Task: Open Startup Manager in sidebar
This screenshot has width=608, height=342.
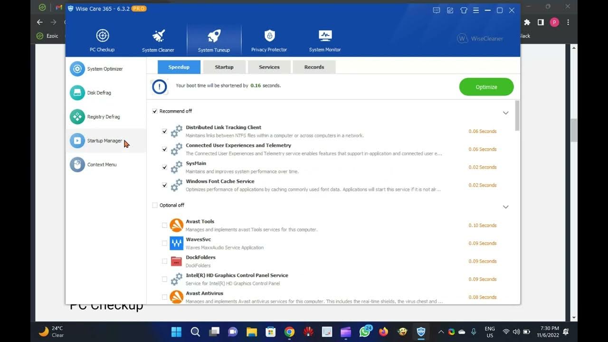Action: (106, 141)
